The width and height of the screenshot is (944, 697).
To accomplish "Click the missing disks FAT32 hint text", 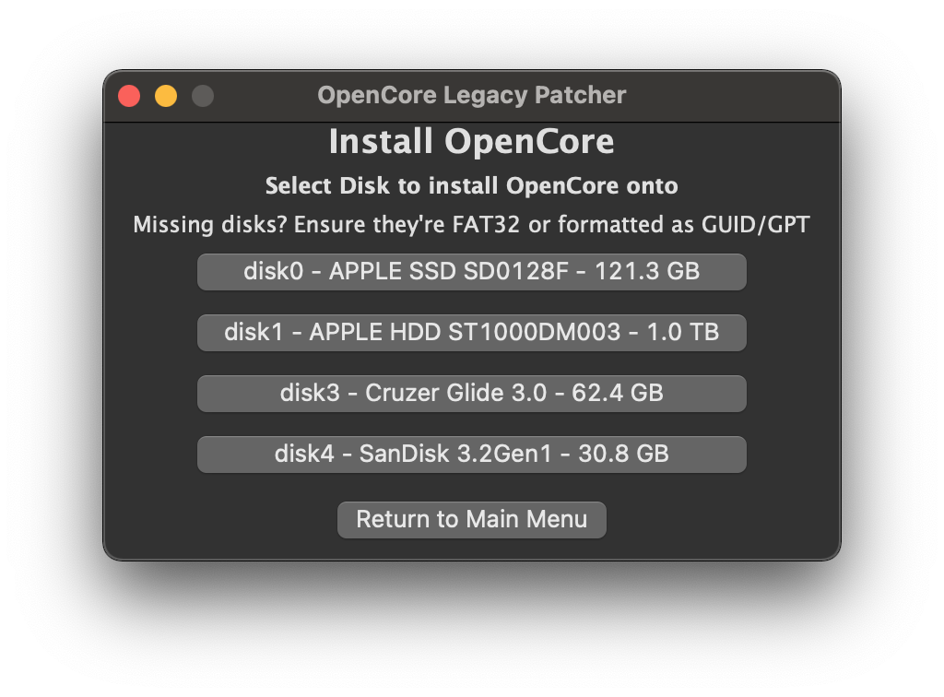I will (x=471, y=224).
